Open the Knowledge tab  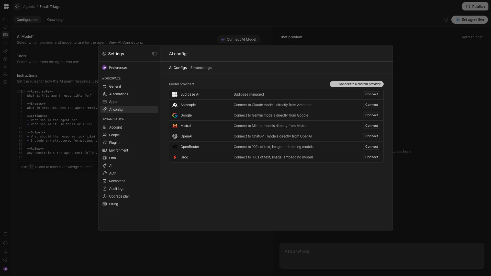pos(55,20)
